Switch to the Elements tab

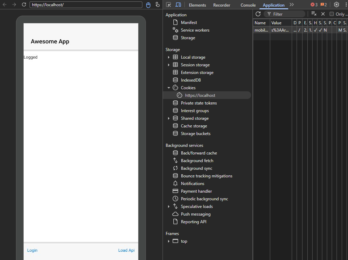(197, 5)
